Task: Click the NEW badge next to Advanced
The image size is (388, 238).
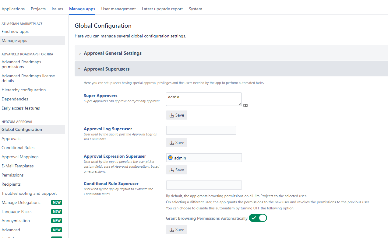Action: point(57,230)
